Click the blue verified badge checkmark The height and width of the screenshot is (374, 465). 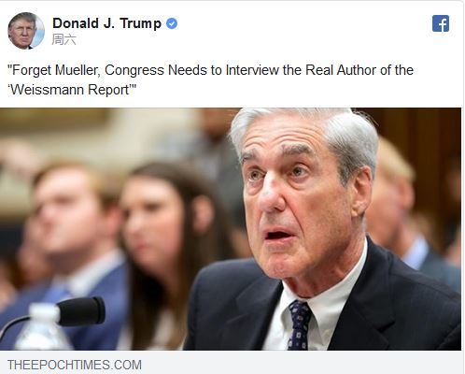point(172,23)
